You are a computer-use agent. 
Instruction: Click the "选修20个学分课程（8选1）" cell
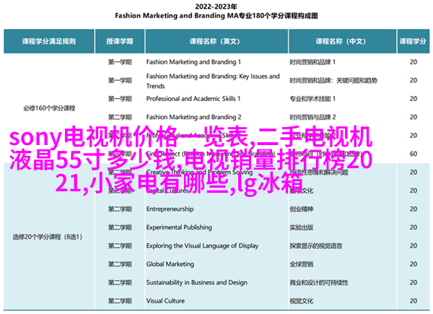coord(47,237)
